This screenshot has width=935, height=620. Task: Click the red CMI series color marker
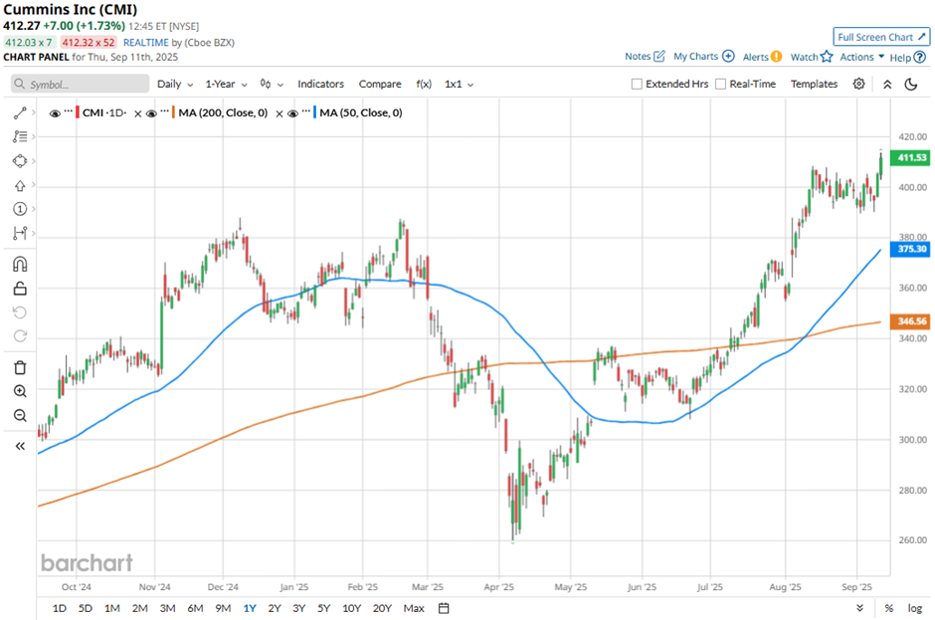[x=78, y=112]
